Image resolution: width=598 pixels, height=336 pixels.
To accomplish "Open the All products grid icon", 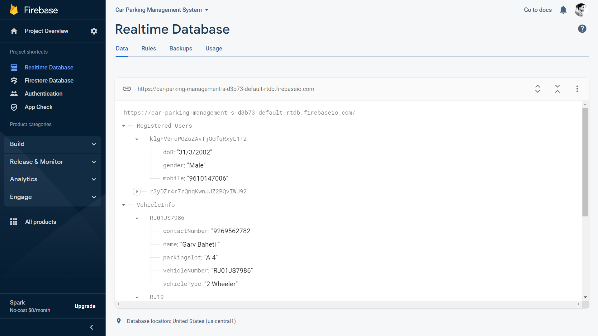I will (14, 222).
